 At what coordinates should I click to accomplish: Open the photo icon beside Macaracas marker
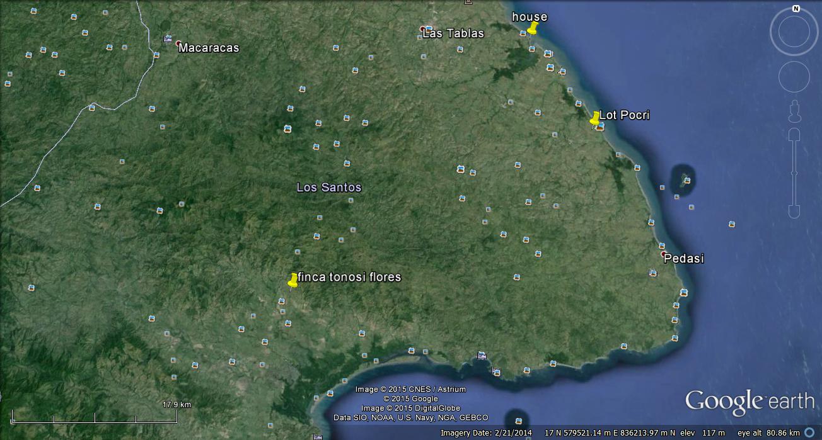pos(168,39)
